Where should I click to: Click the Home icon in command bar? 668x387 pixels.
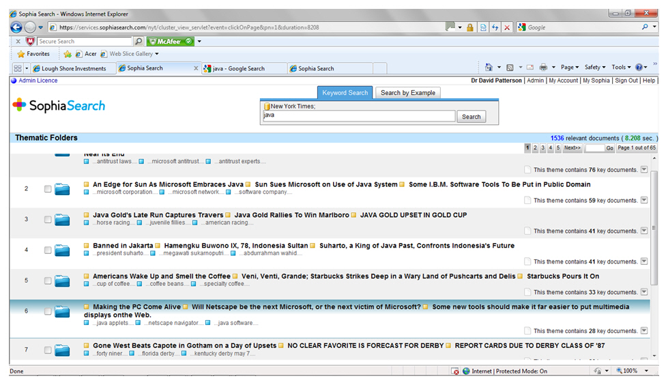click(x=489, y=68)
